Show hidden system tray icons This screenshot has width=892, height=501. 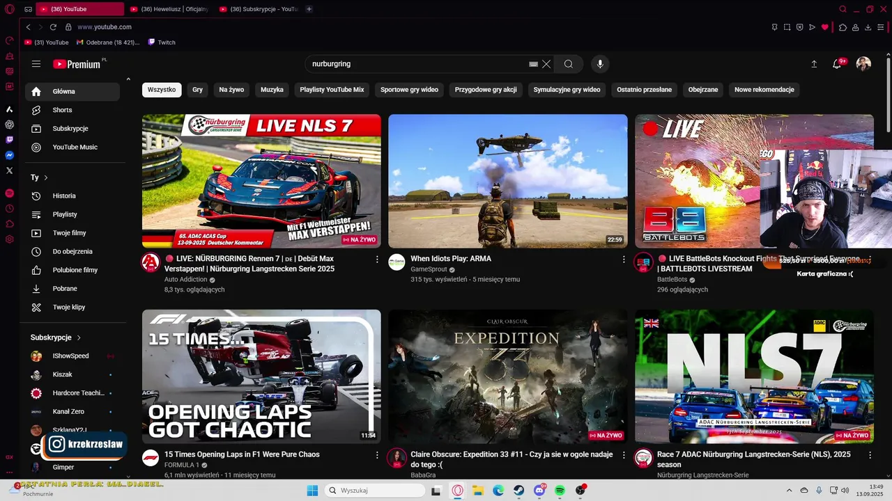click(x=790, y=491)
